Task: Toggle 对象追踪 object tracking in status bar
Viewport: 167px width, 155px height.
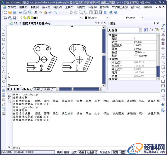Action: pos(105,152)
